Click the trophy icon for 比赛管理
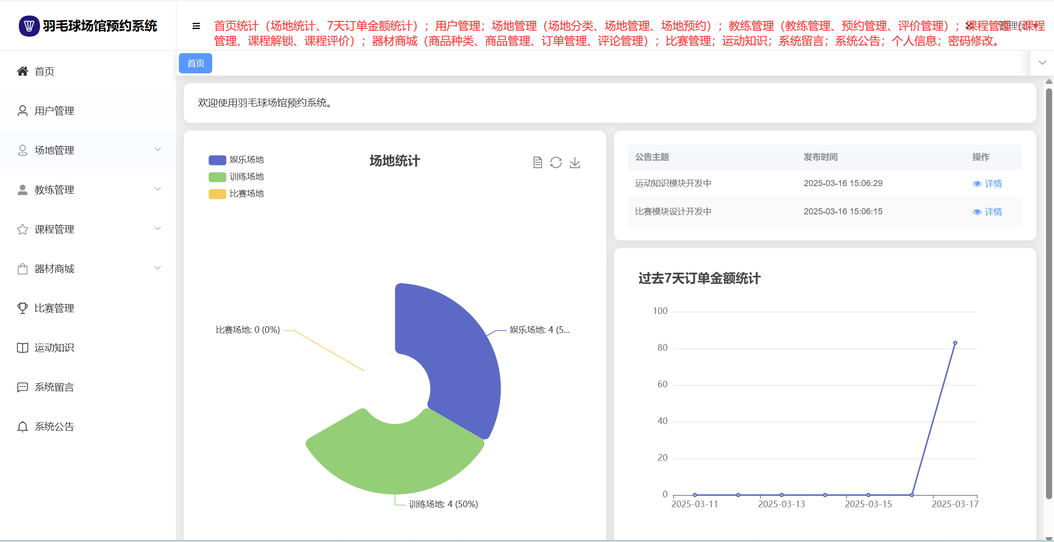Screen dimensions: 1054x542 click(x=22, y=308)
